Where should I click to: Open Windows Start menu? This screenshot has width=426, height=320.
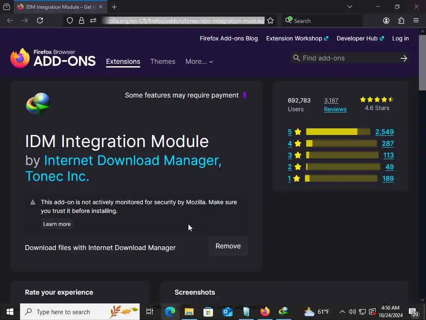click(x=10, y=312)
